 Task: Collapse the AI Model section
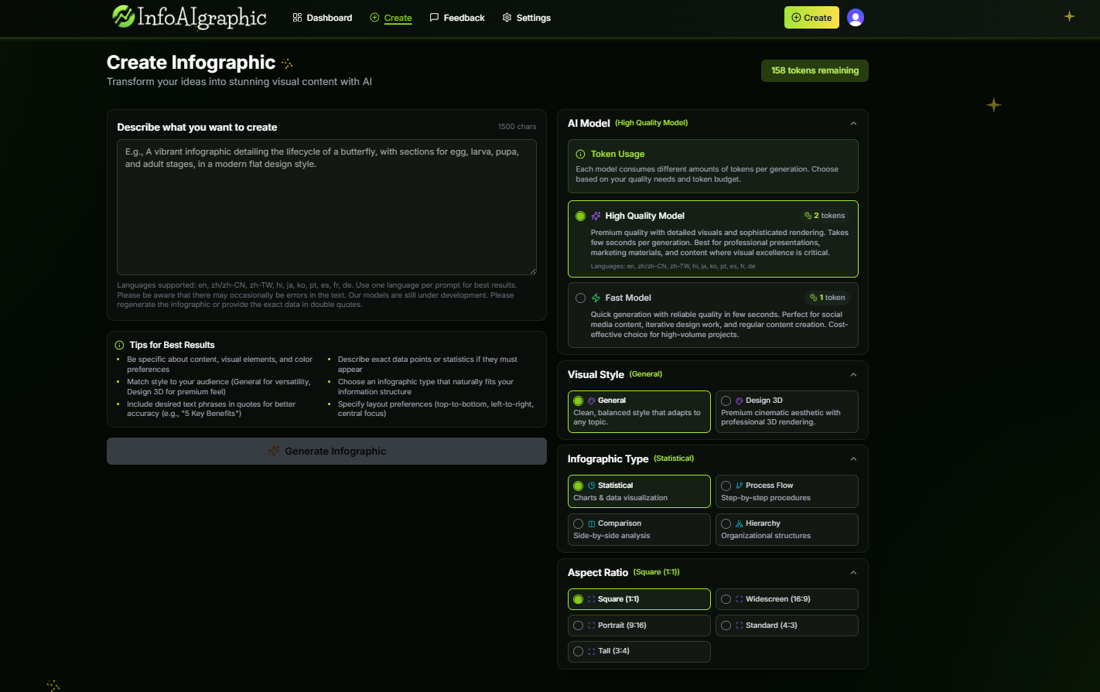(853, 122)
